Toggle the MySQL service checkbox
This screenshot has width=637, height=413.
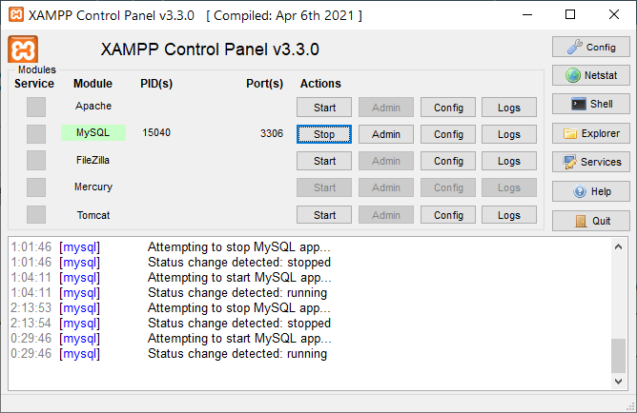pyautogui.click(x=36, y=134)
